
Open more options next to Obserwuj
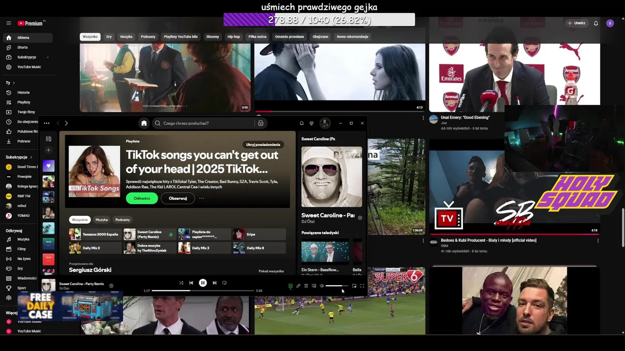coord(202,198)
